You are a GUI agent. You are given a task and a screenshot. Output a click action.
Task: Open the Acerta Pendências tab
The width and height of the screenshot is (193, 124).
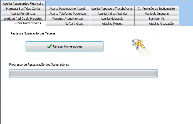[23, 14]
